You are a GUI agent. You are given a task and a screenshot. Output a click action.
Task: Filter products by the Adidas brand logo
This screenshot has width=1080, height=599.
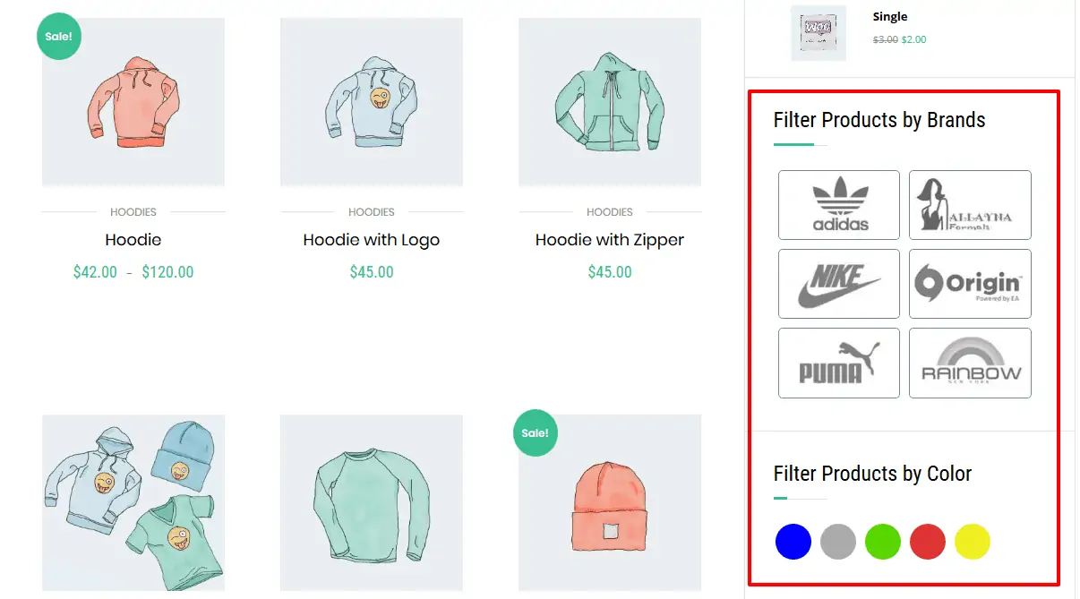(839, 205)
